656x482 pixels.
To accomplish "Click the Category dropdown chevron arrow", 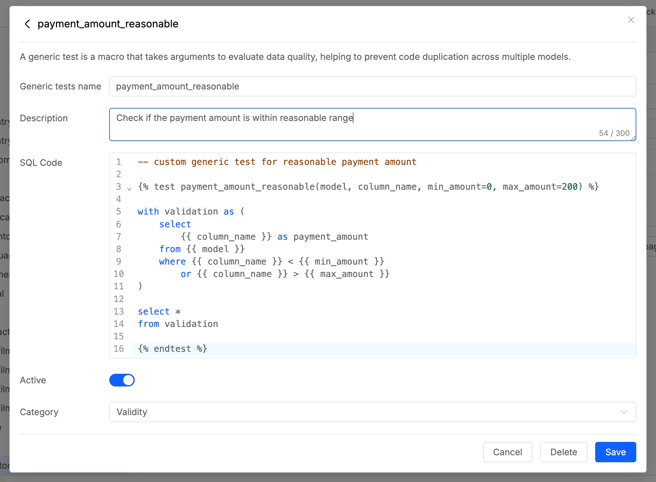I will [624, 412].
